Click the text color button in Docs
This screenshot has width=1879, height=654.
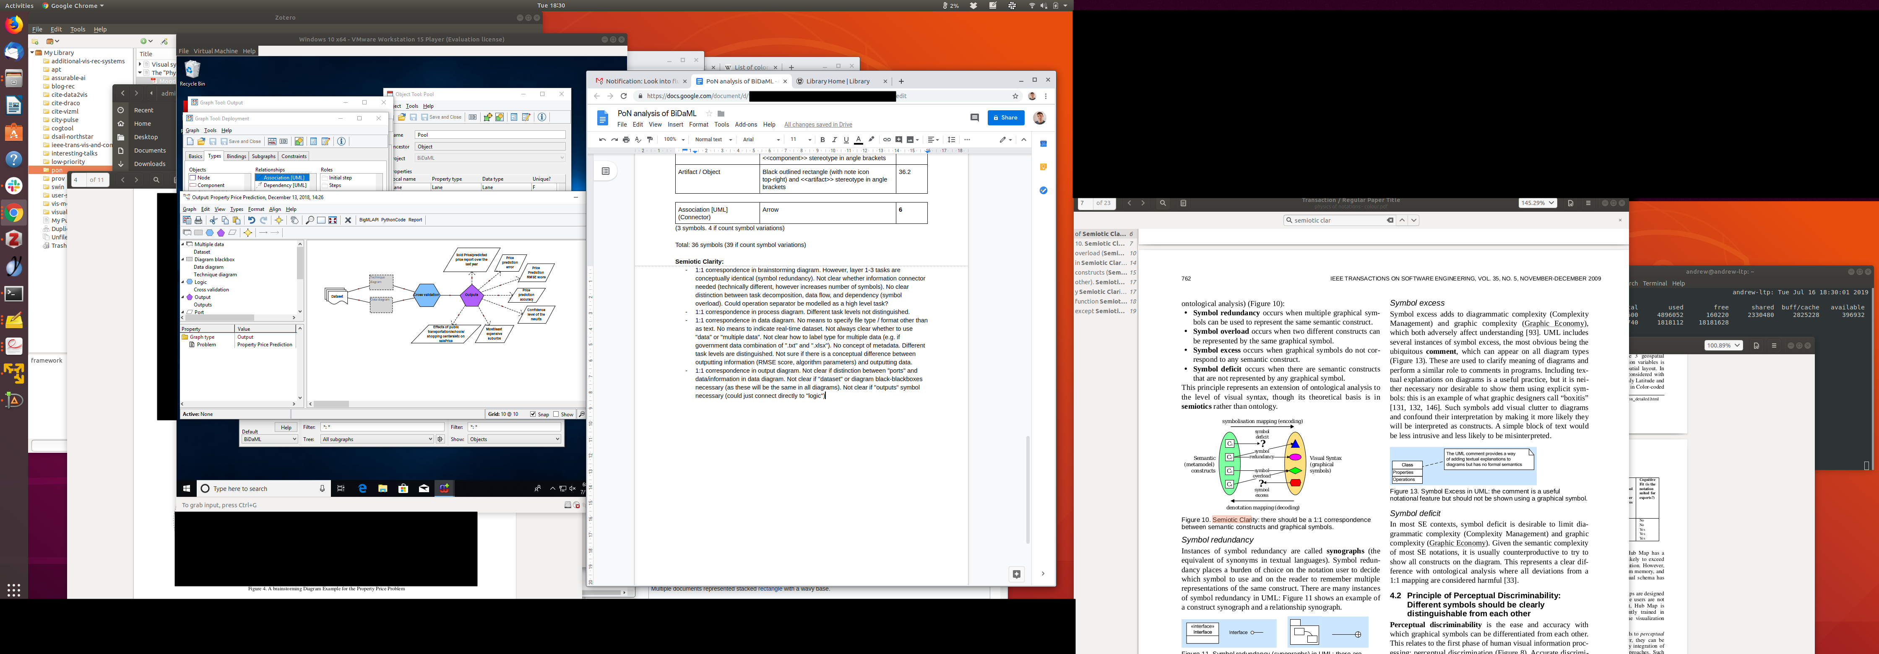tap(859, 139)
